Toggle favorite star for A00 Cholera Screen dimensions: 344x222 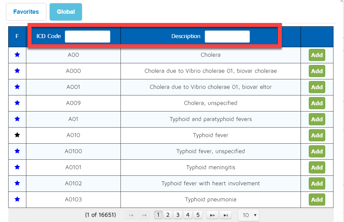[x=17, y=55]
